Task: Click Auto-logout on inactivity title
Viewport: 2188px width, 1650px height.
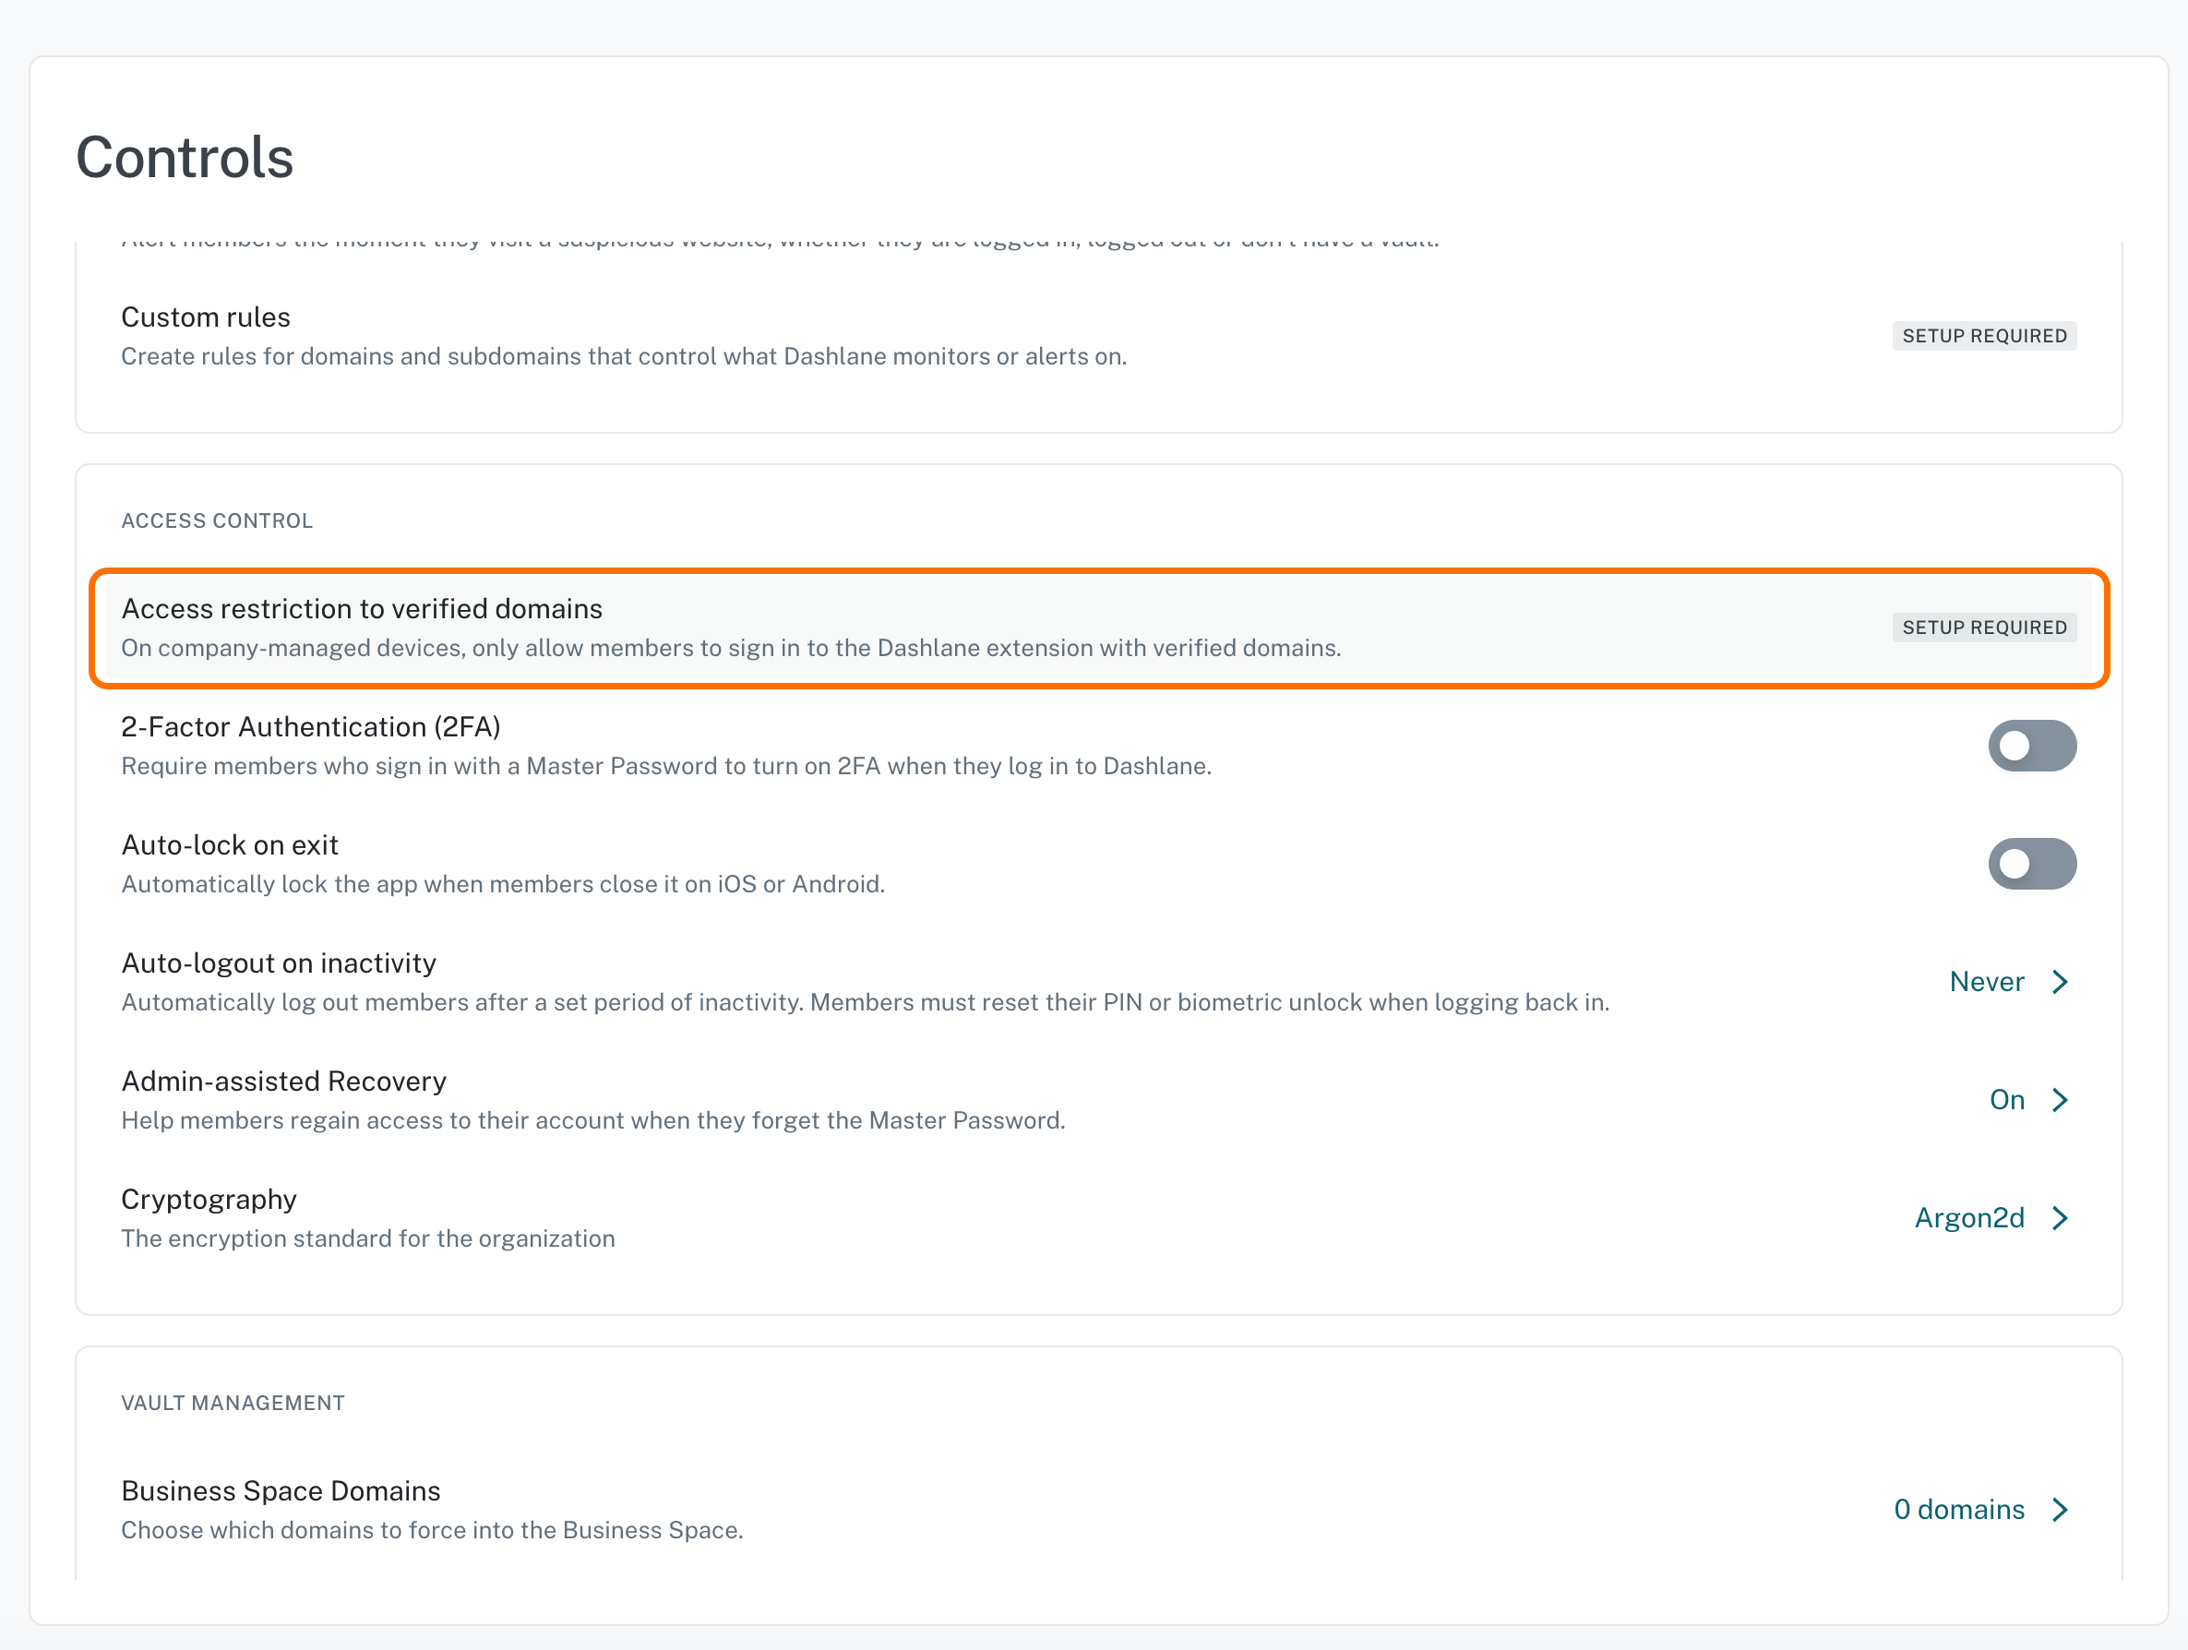Action: [x=279, y=963]
